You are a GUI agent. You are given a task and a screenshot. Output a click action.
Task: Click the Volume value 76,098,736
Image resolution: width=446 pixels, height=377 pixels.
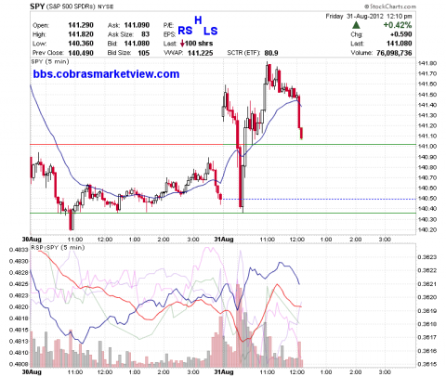(394, 53)
